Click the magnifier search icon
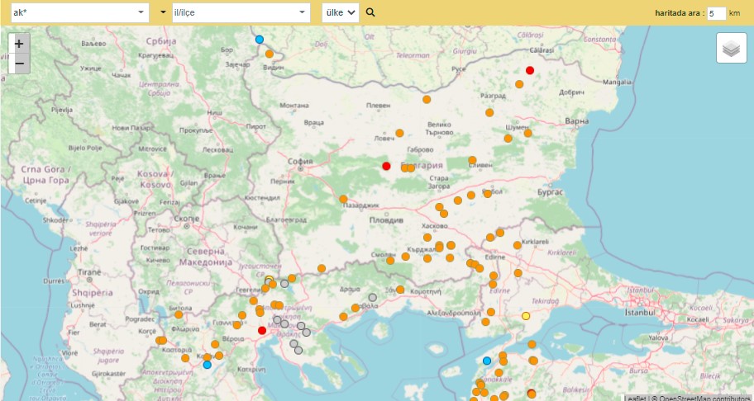Viewport: 754px width, 401px height. click(x=370, y=12)
